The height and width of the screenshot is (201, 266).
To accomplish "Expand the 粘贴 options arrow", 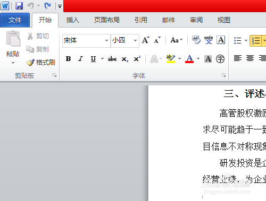I will [x=13, y=63].
